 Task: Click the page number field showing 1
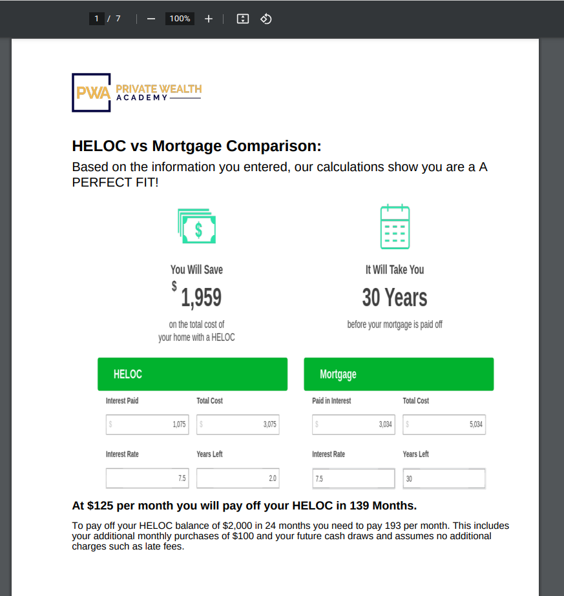[x=97, y=19]
